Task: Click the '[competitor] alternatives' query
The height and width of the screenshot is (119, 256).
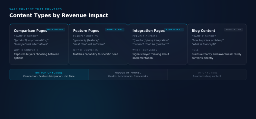Action: pos(31,44)
